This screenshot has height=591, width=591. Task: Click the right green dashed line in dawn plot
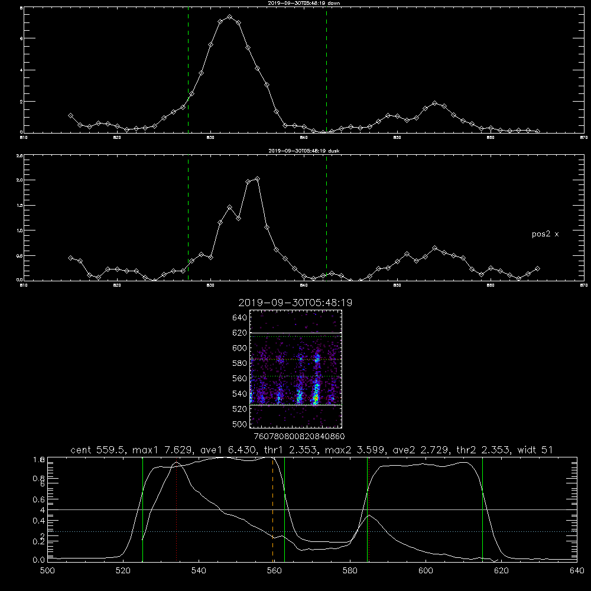(326, 70)
